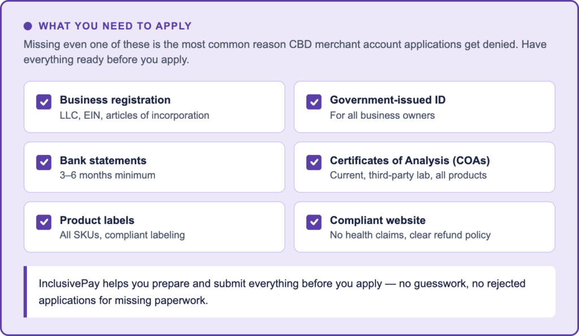Click 'LLC, EIN, articles of incorporation' text
This screenshot has height=336, width=579.
pos(134,115)
